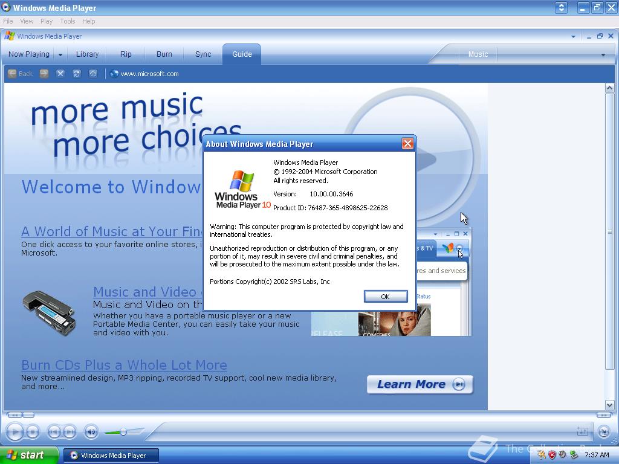The image size is (619, 464).
Task: Open the A World of Music link
Action: click(111, 231)
